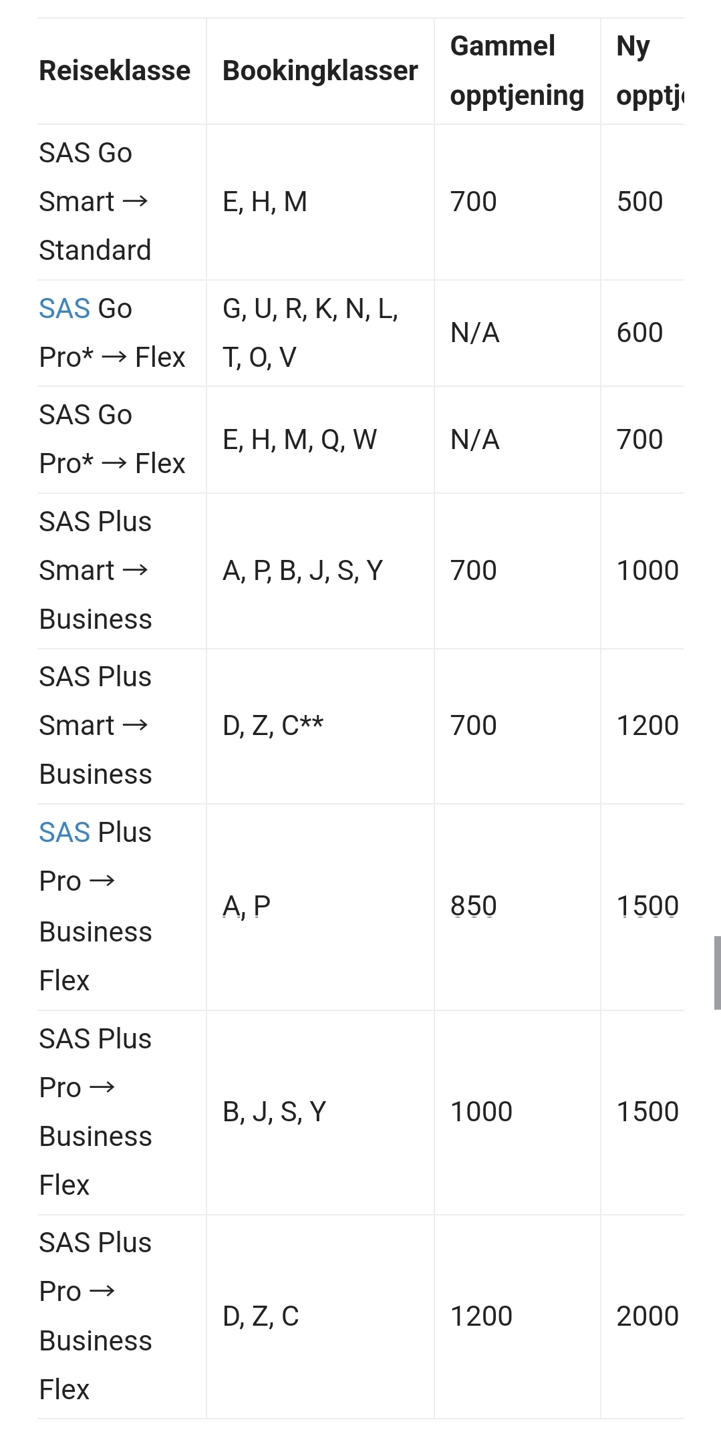Click the new earning value 2000

(647, 1316)
